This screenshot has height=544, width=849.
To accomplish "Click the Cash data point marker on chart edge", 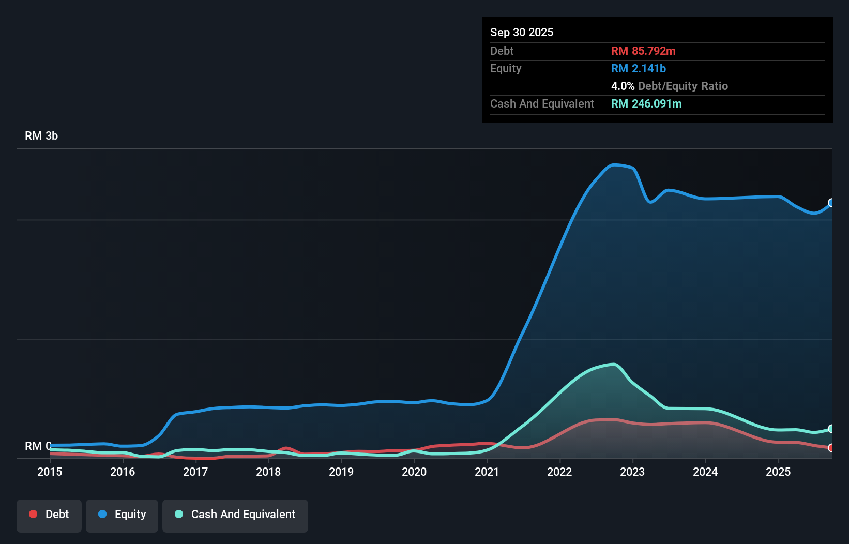I will coord(831,429).
